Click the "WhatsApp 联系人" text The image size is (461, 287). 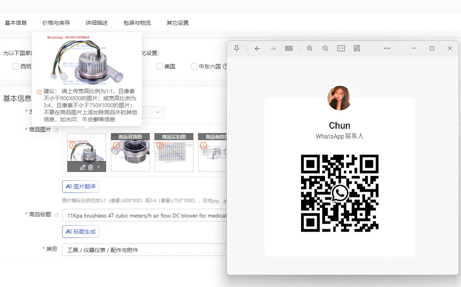340,136
